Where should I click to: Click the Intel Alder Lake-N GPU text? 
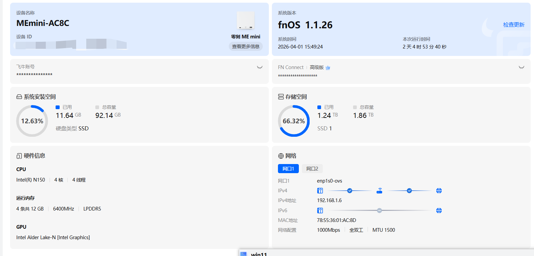click(x=53, y=237)
